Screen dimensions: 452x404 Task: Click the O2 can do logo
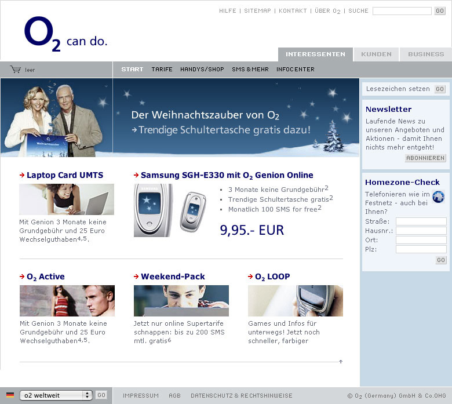(65, 34)
